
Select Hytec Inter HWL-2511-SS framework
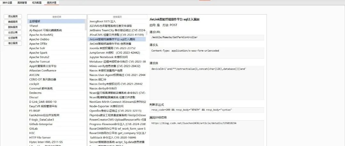pyautogui.click(x=56, y=142)
